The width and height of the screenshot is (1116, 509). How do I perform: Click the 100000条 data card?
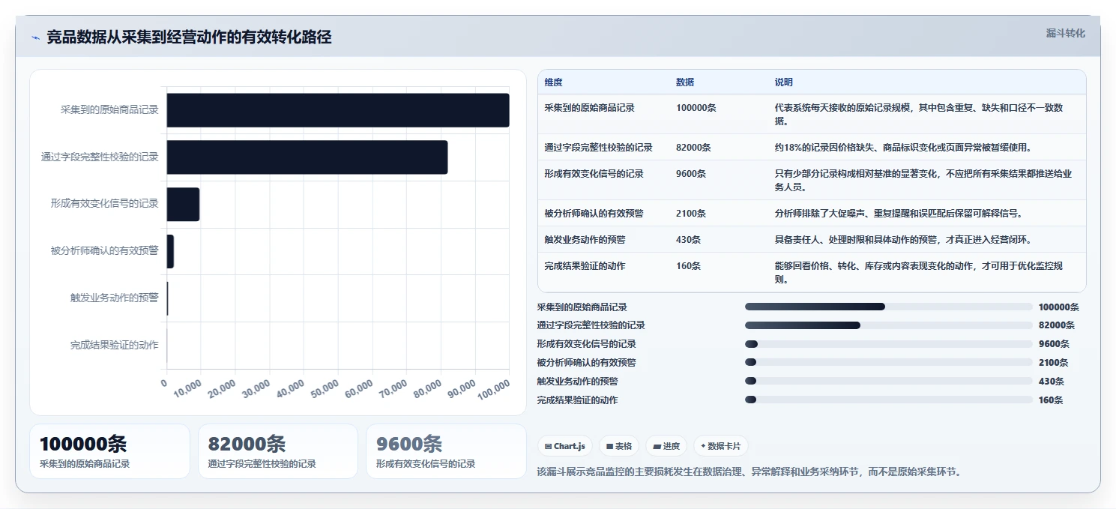109,451
